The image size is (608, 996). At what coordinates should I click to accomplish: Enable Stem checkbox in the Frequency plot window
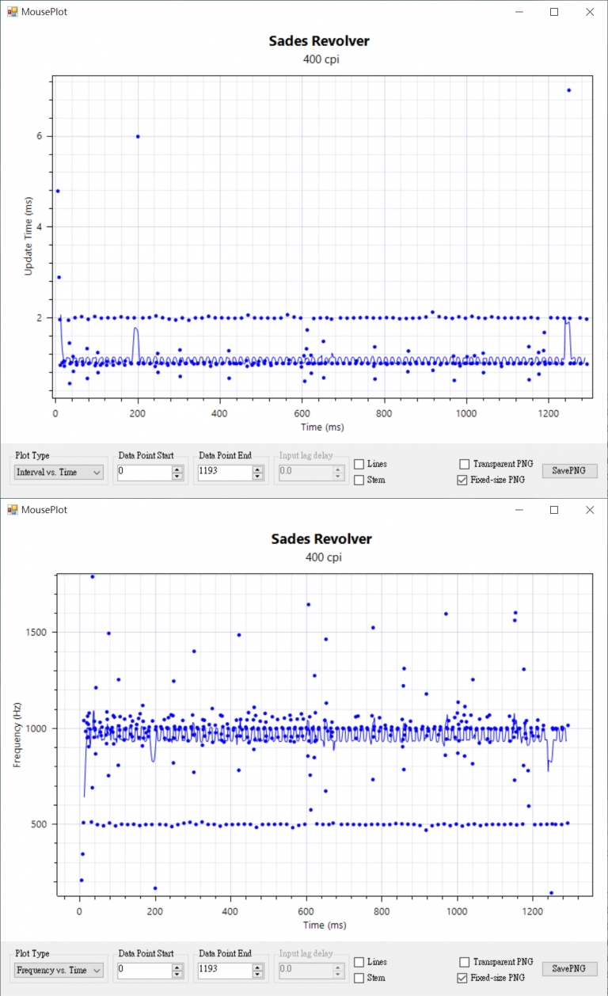[359, 978]
